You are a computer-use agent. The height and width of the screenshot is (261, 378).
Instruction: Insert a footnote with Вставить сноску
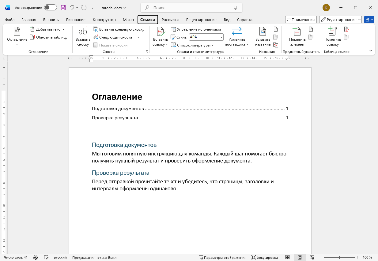[83, 36]
